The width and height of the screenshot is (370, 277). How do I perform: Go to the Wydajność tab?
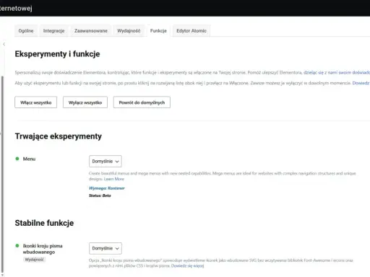click(x=129, y=31)
